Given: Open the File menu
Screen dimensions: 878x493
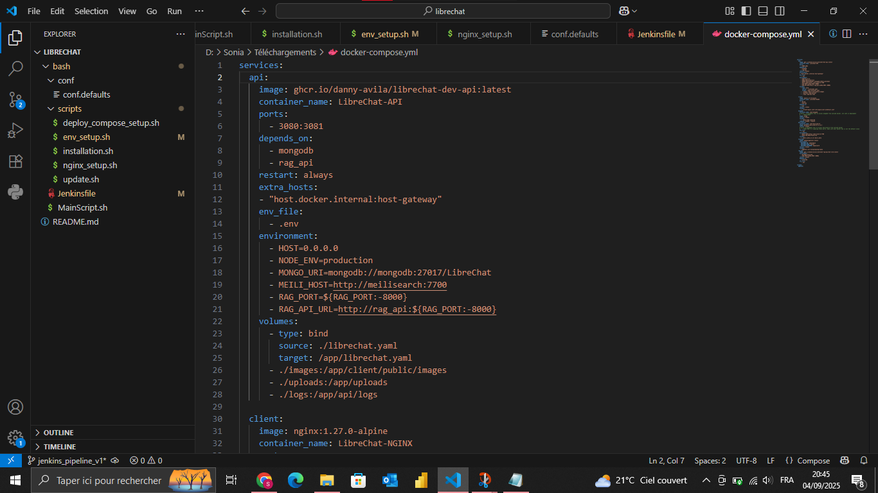Looking at the screenshot, I should tap(34, 11).
